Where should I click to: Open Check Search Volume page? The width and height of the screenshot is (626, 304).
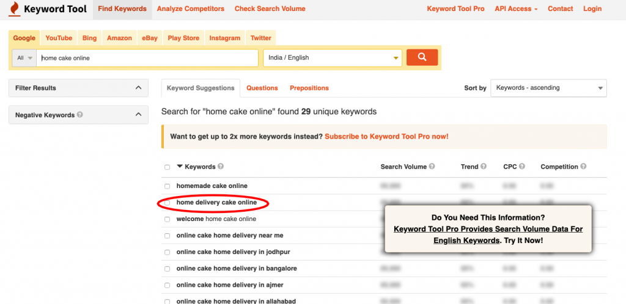click(x=270, y=9)
